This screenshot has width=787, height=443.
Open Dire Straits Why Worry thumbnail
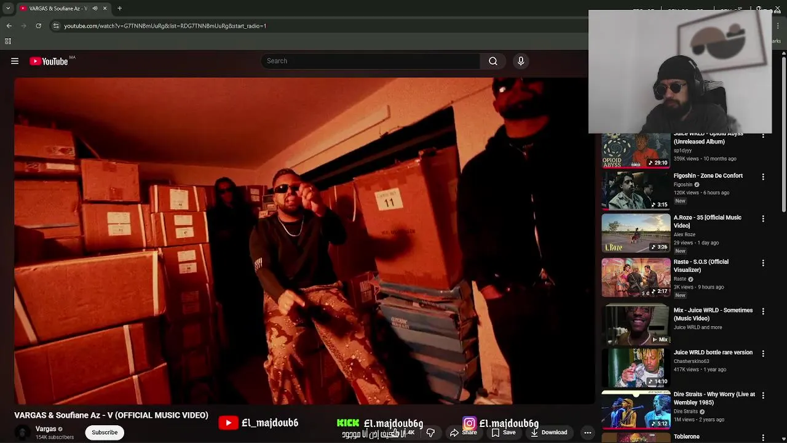(636, 409)
